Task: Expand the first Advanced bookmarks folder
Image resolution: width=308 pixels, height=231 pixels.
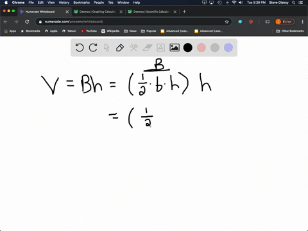Action: (175, 31)
